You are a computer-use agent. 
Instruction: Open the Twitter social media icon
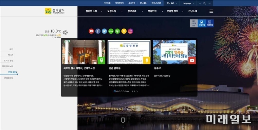click(104, 31)
